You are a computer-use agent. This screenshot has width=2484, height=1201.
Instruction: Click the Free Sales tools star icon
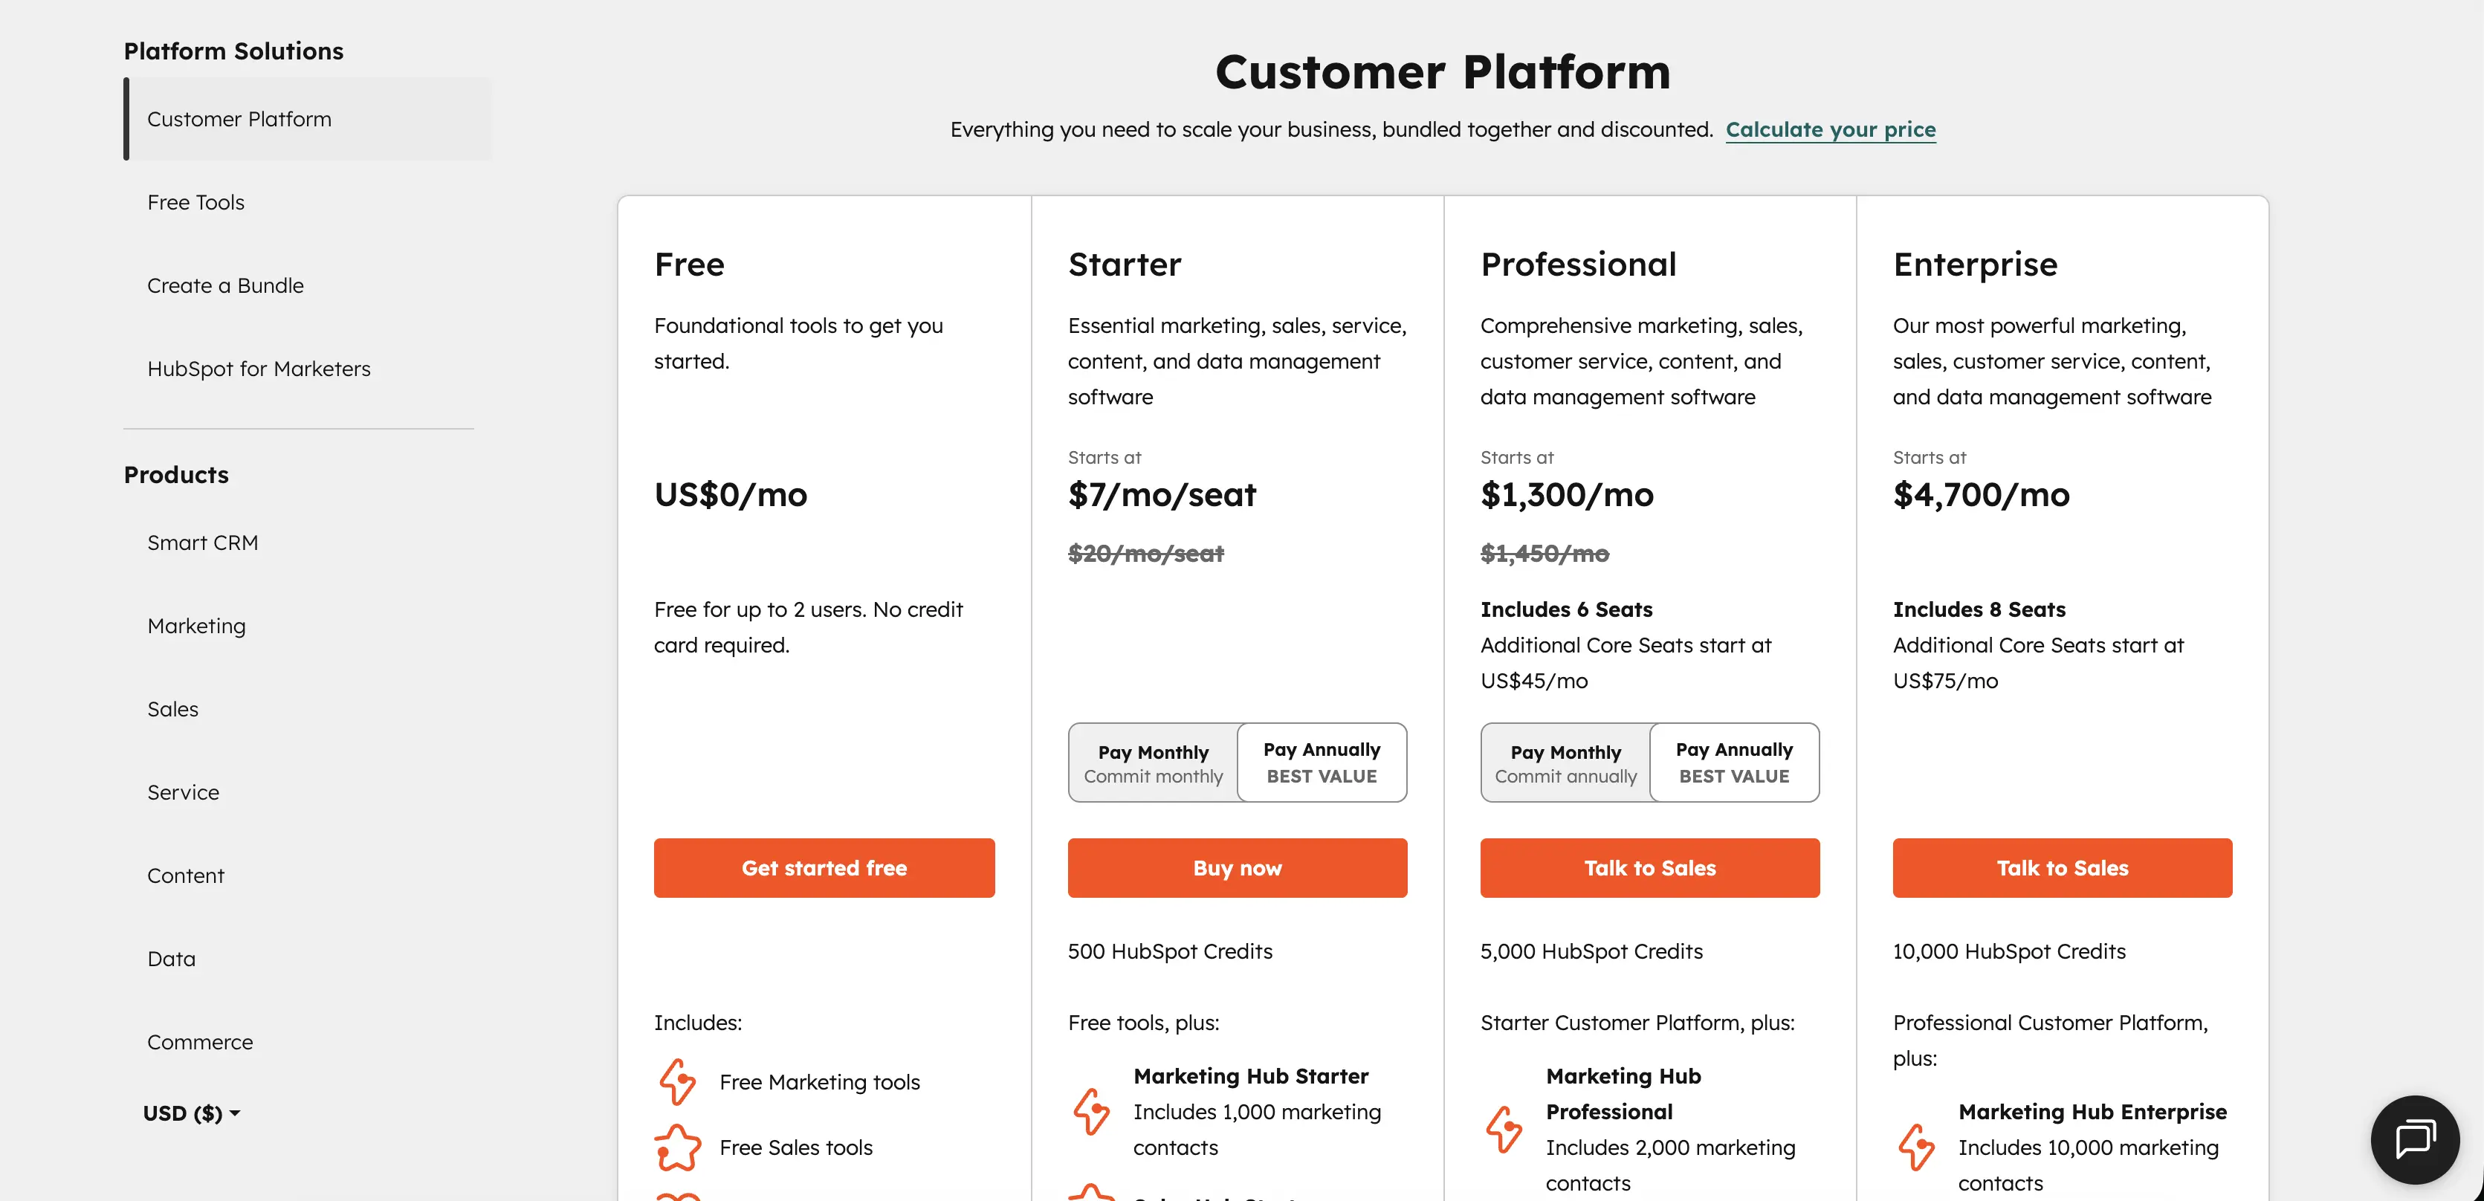(677, 1147)
